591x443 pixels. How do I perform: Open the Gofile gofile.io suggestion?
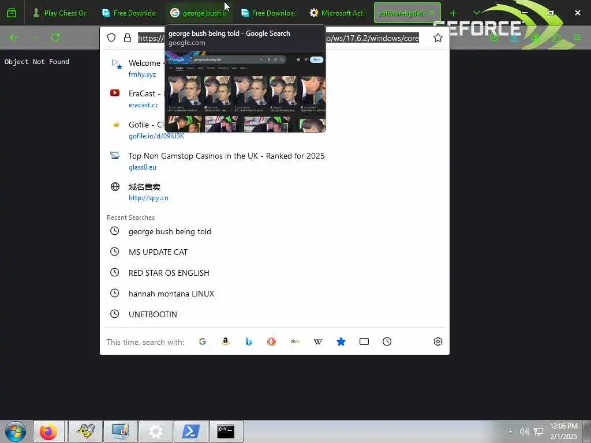tap(274, 130)
